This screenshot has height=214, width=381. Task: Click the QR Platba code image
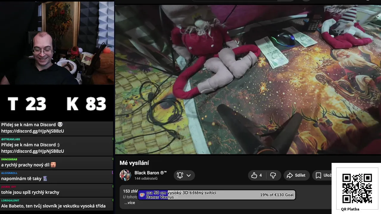click(357, 188)
